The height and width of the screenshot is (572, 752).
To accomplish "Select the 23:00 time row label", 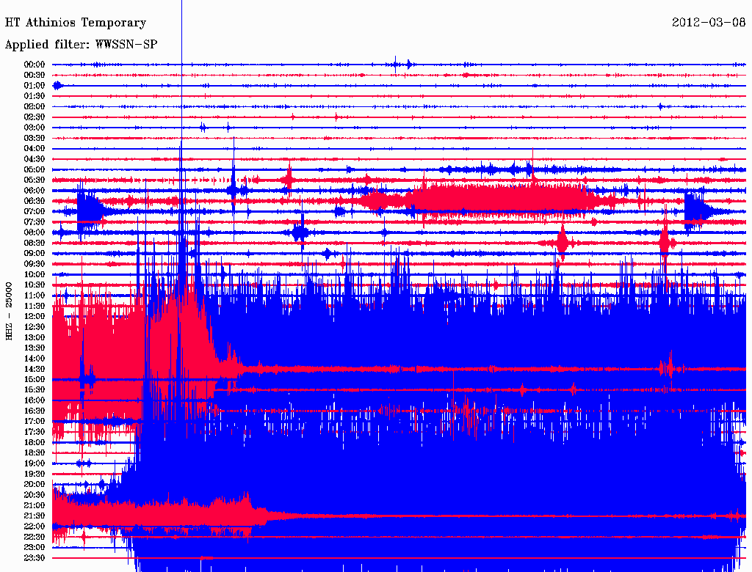I will [35, 547].
